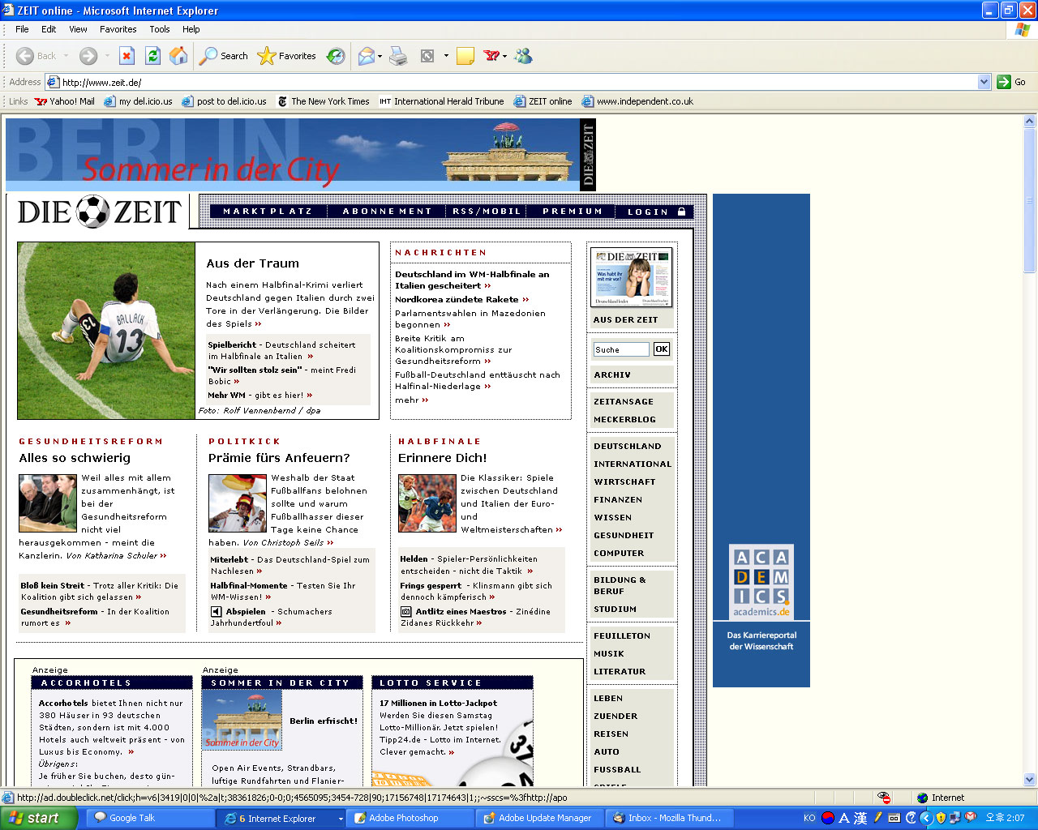
Task: Open the History toolbar icon
Action: click(336, 56)
